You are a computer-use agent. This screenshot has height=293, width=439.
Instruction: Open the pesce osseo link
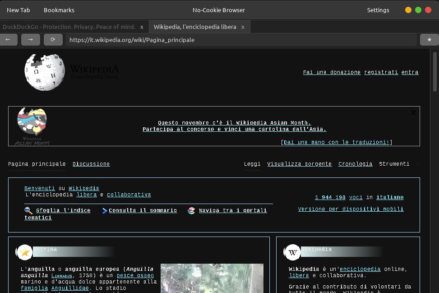point(135,276)
